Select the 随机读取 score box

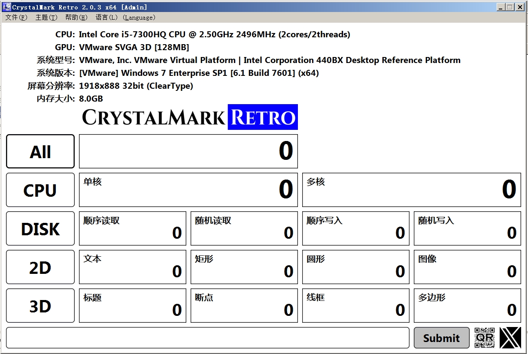(244, 228)
